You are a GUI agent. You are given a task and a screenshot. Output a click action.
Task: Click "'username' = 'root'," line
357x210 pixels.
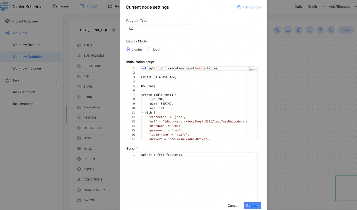coord(166,126)
